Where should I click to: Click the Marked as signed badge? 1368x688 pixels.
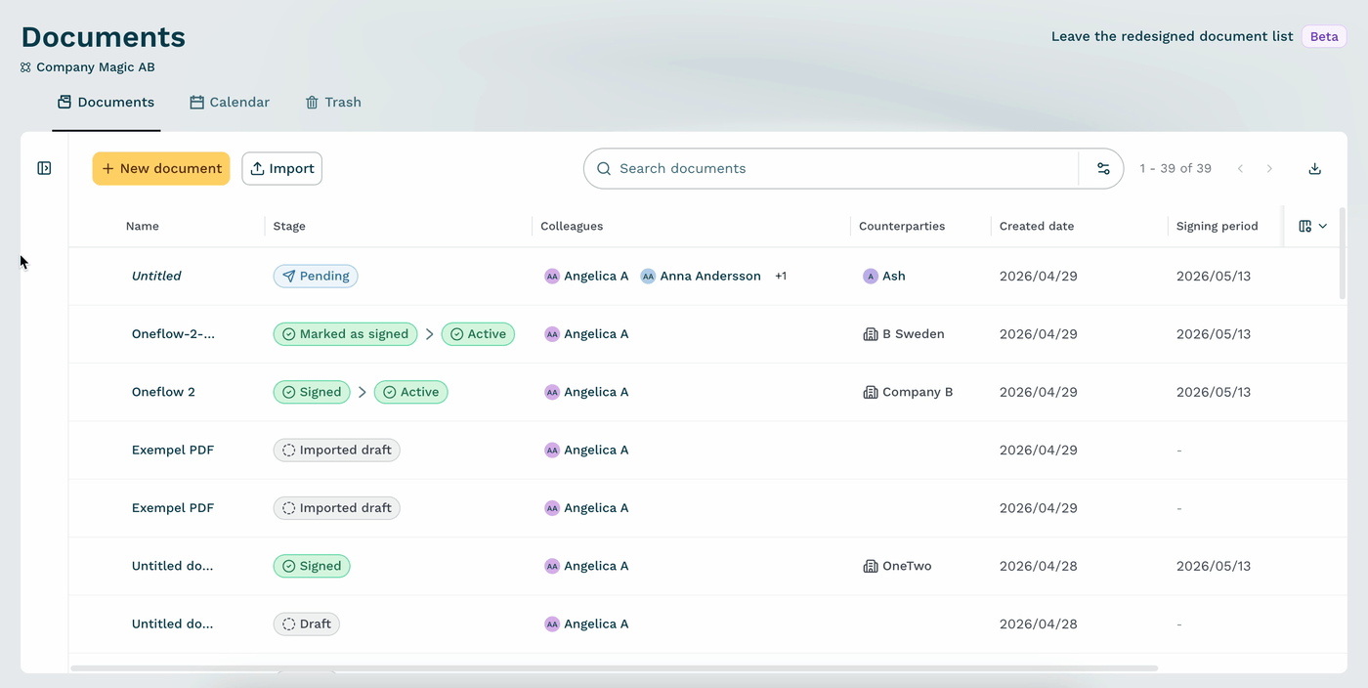(345, 334)
